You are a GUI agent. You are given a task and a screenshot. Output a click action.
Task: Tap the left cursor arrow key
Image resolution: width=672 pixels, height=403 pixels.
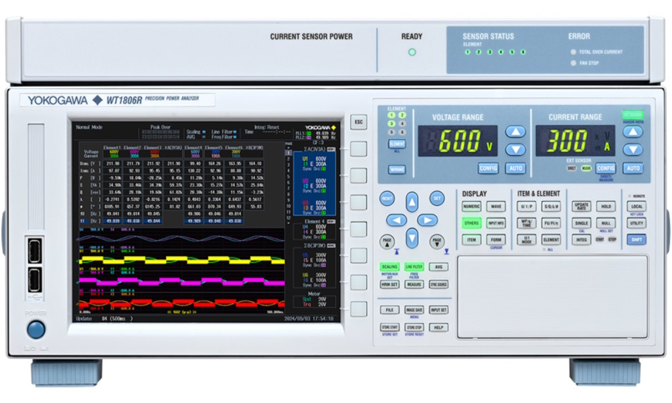pyautogui.click(x=396, y=220)
